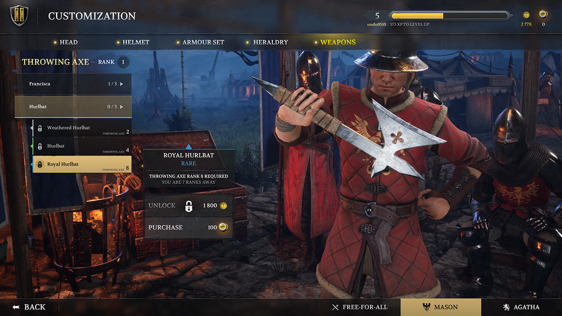This screenshot has width=562, height=316.
Task: Click the Chivalry II shield logo
Action: 19,15
